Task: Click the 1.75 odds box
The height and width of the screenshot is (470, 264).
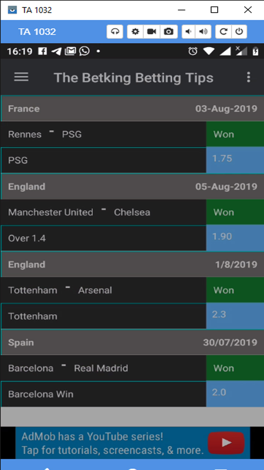Action: click(235, 160)
